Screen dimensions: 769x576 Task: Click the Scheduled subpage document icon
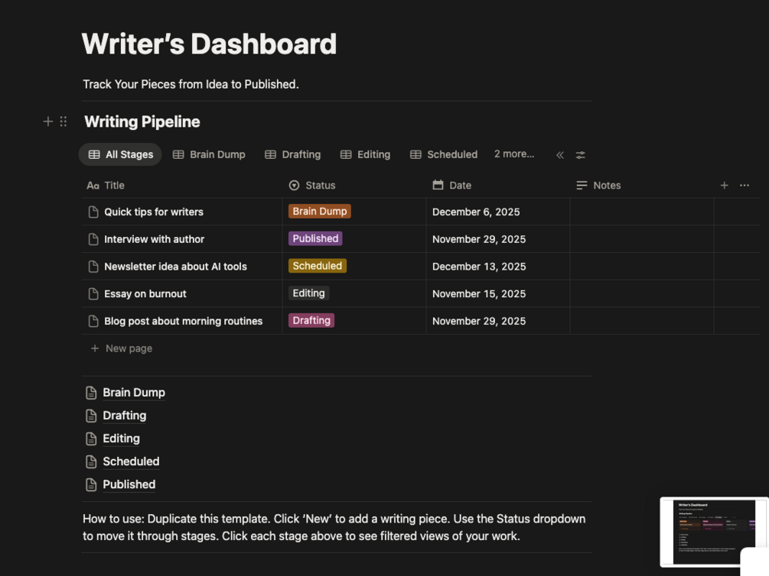point(91,462)
